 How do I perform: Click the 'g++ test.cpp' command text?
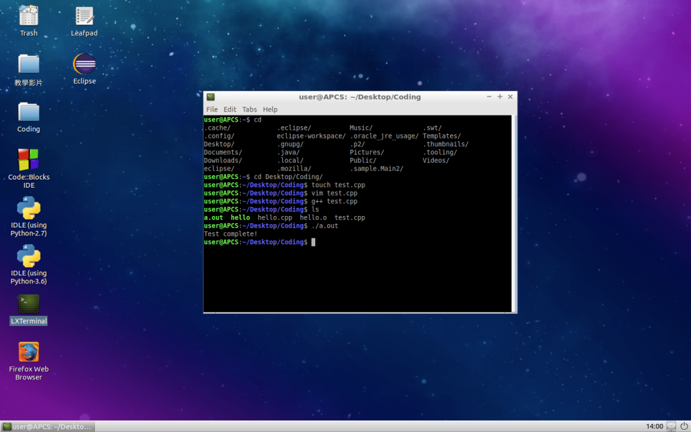point(335,201)
